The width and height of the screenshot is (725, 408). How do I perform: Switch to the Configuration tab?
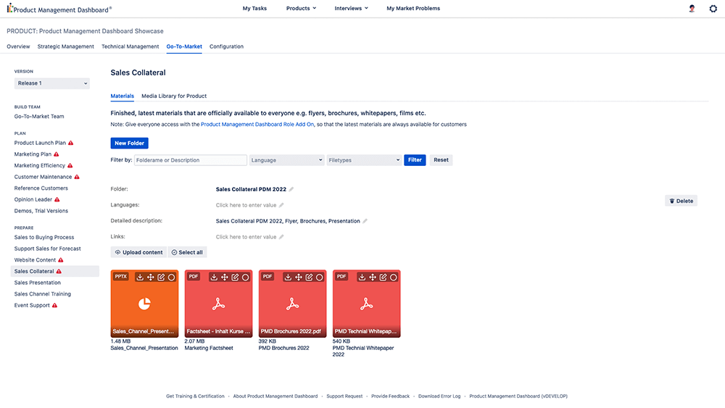tap(226, 46)
